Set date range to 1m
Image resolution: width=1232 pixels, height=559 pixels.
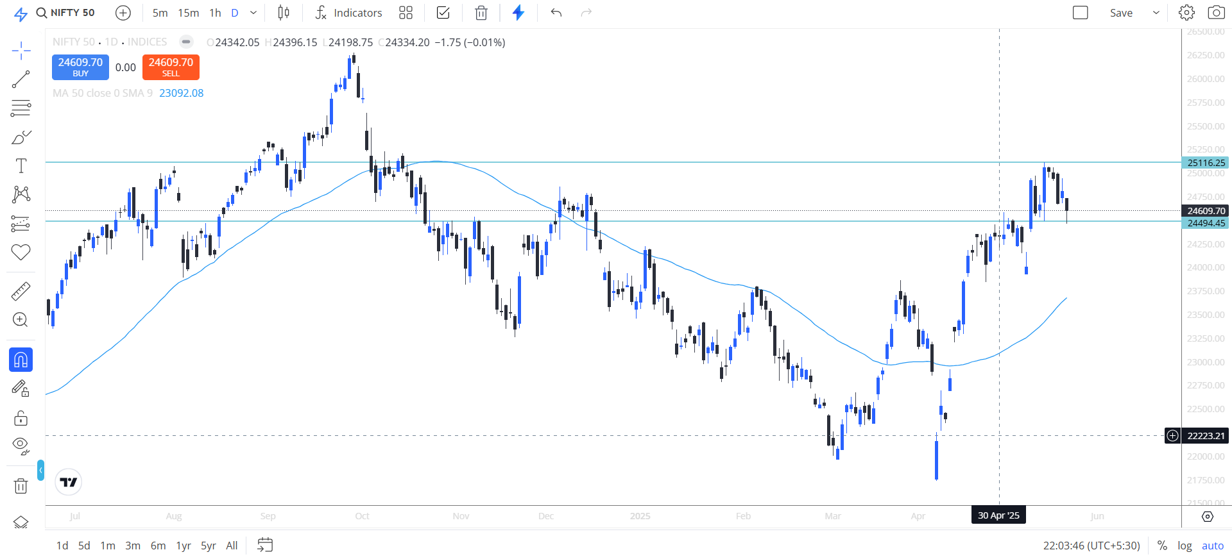108,546
